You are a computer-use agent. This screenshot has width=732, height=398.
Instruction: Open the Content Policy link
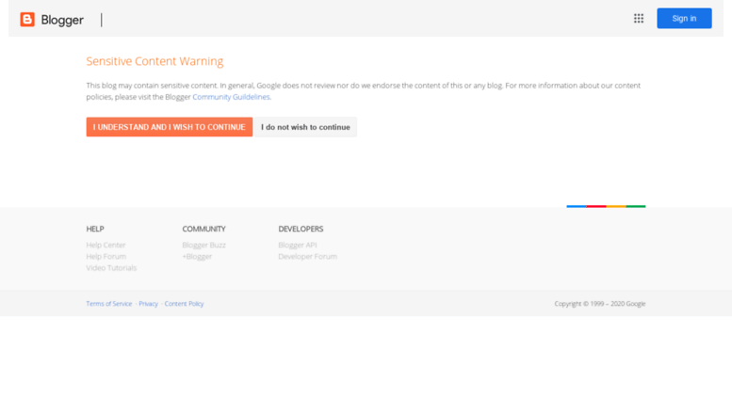pos(184,304)
